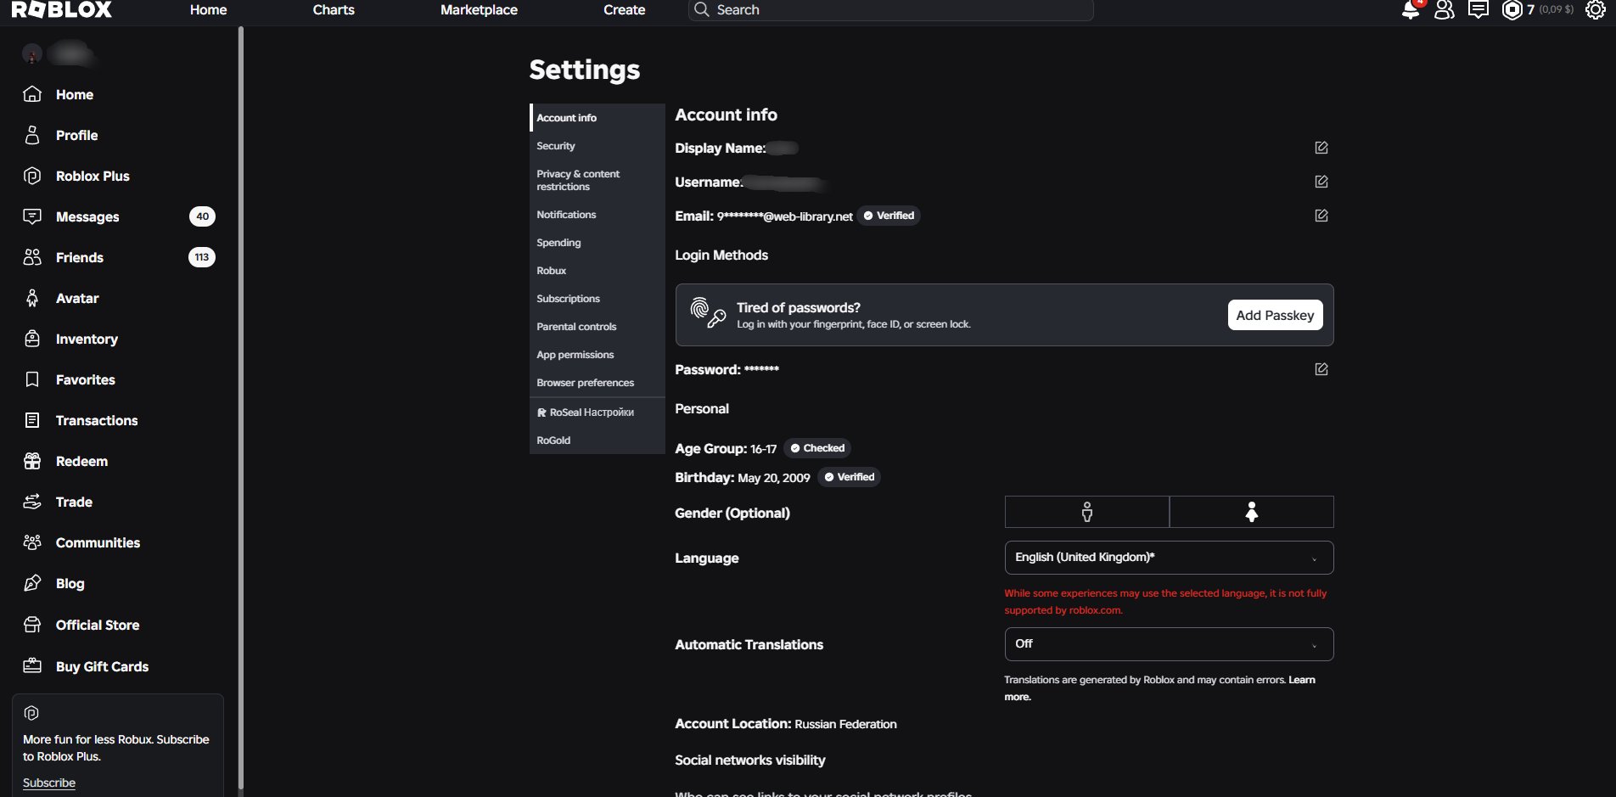Open the translations Learn more link
This screenshot has height=797, width=1616.
pos(1159,688)
